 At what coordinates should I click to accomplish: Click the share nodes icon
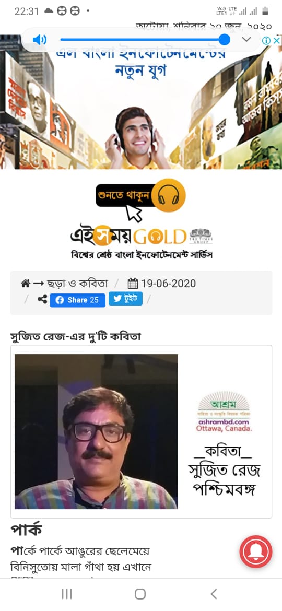(x=42, y=300)
